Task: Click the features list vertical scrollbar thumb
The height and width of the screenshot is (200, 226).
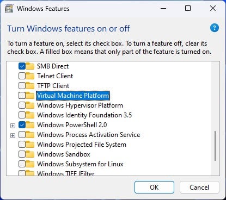Action: click(x=215, y=146)
